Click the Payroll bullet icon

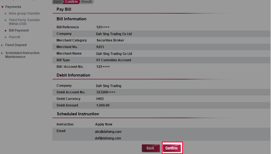point(6,37)
